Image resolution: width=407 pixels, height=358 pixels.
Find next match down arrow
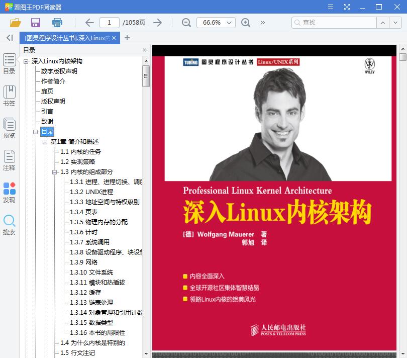395,23
